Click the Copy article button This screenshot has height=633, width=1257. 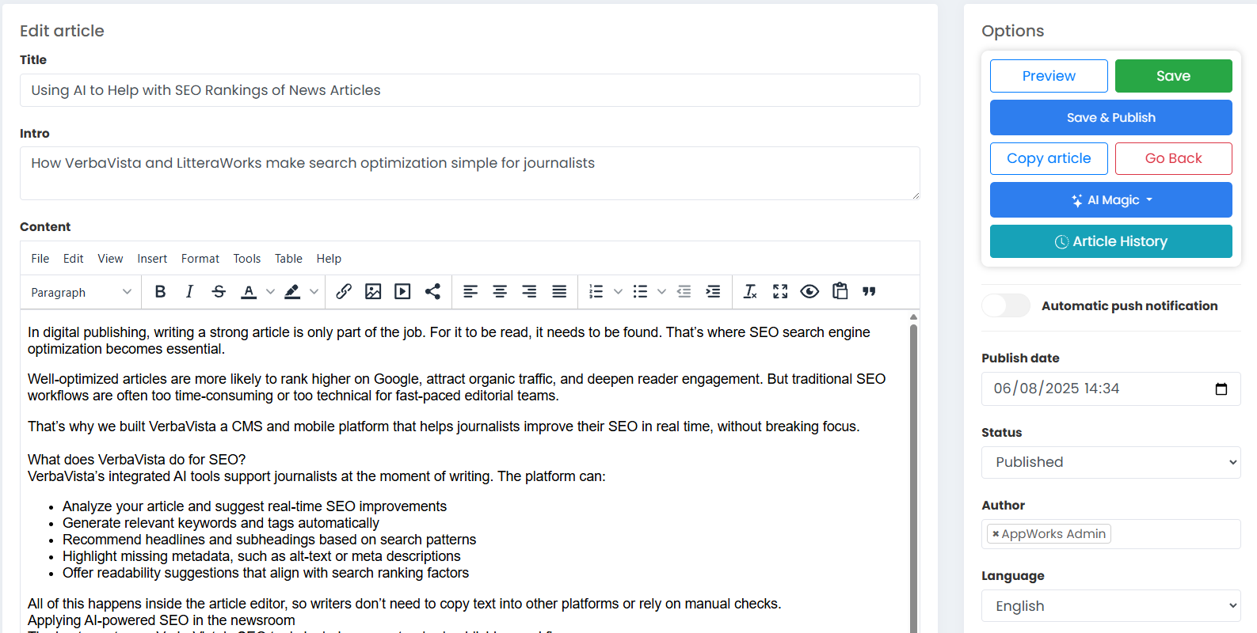(1049, 158)
